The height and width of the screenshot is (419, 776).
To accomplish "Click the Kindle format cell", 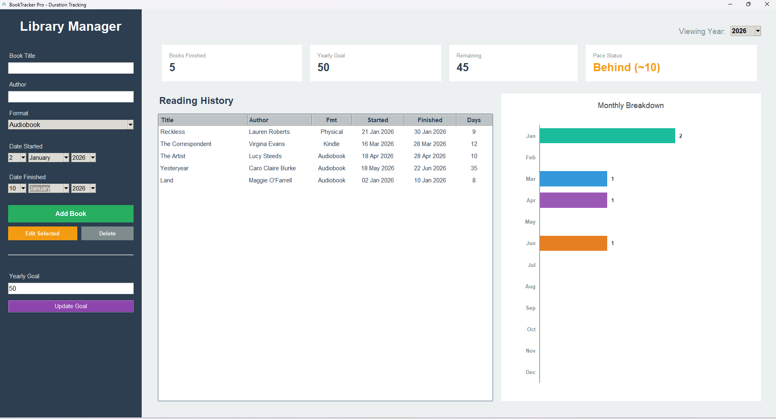I will tap(332, 144).
